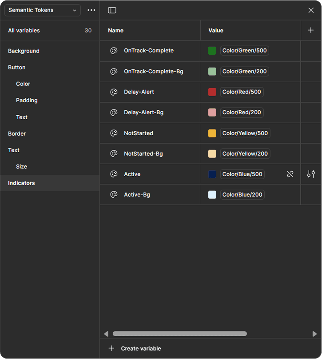This screenshot has height=359, width=322.
Task: Click pale yellow swatch of NotStarted-Bg
Action: 212,153
